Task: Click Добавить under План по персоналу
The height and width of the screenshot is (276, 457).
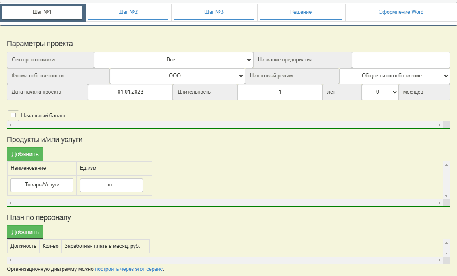Action: point(25,232)
